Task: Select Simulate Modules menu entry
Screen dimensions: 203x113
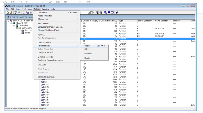Action: [x=56, y=57]
